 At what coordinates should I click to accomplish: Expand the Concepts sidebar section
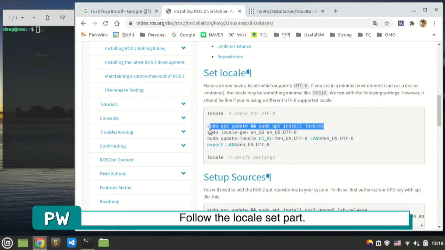tap(183, 118)
